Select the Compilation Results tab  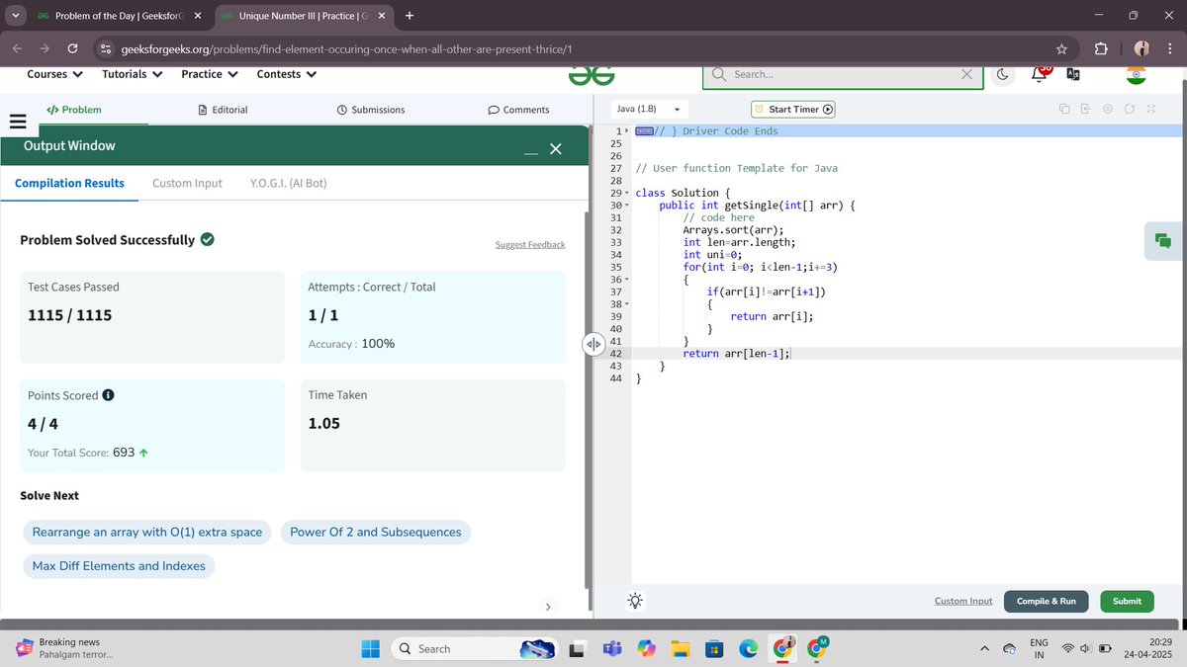pyautogui.click(x=69, y=183)
